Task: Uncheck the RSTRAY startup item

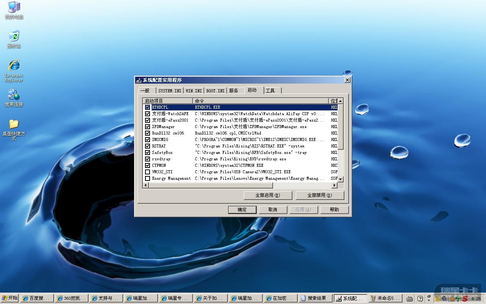Action: [148, 146]
